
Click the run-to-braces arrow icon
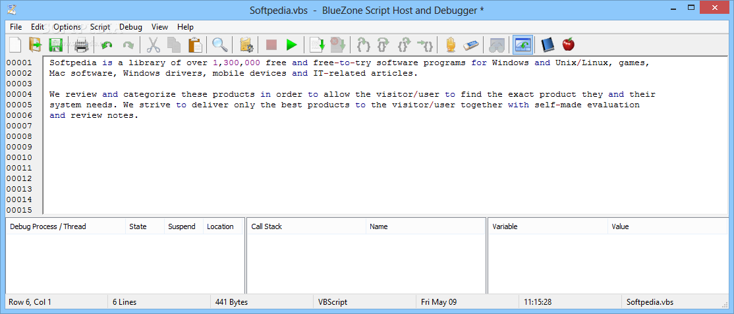pos(425,45)
